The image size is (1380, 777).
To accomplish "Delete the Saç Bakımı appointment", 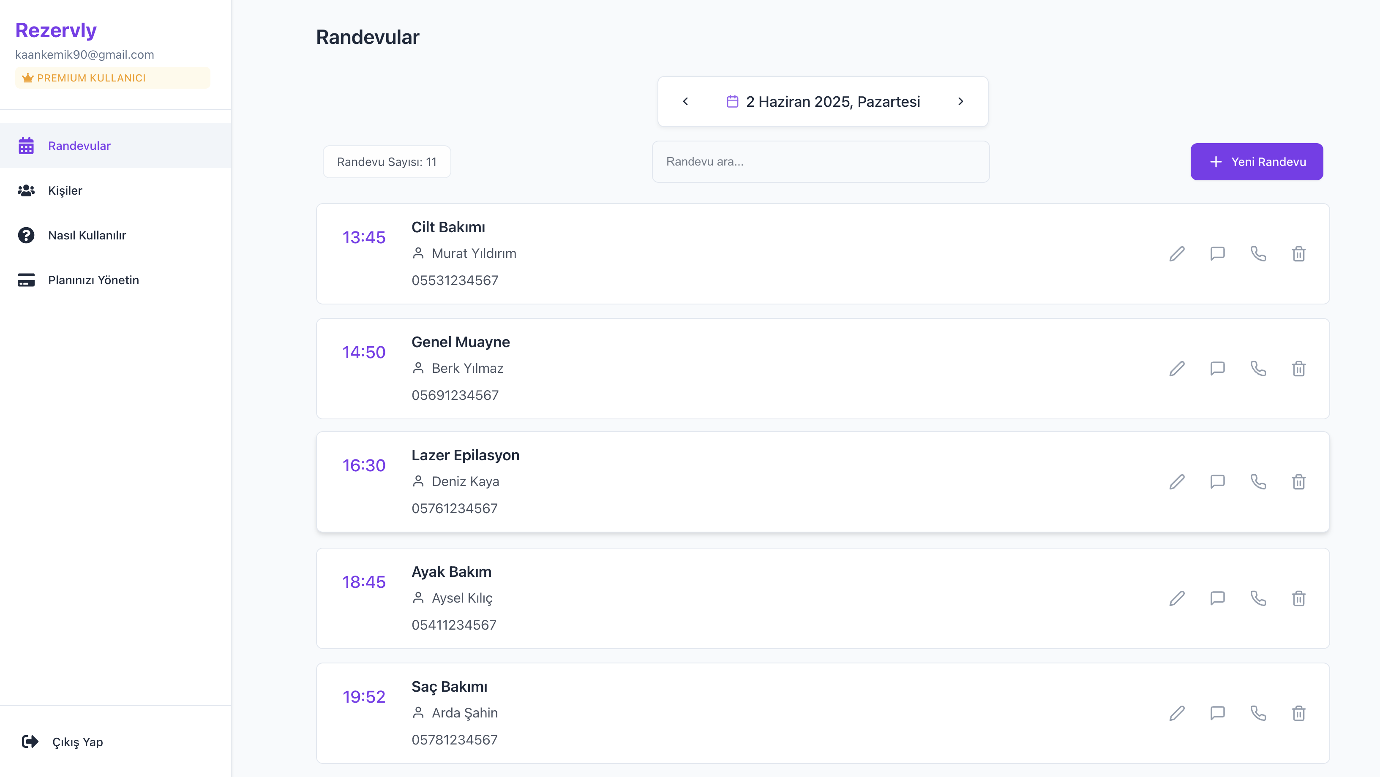I will (1298, 713).
